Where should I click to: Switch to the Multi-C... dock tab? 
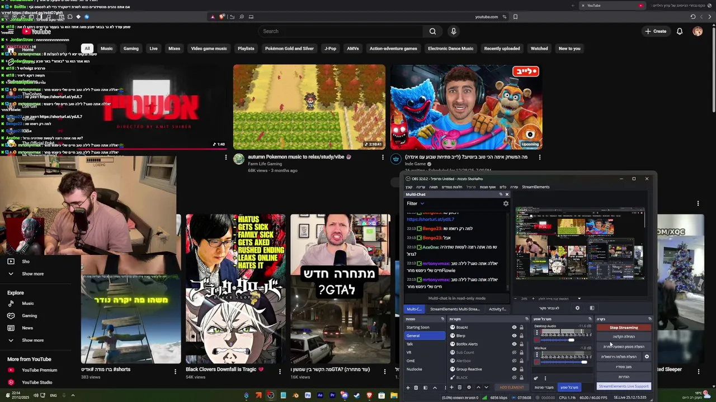tap(414, 309)
